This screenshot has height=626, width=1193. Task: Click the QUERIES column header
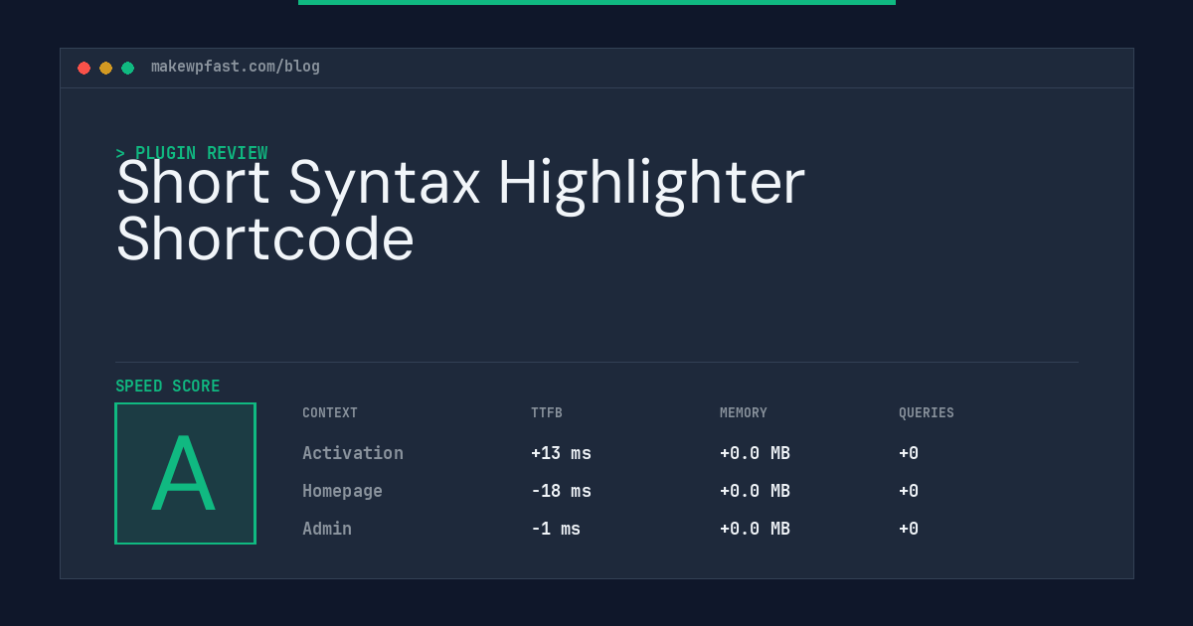(927, 413)
